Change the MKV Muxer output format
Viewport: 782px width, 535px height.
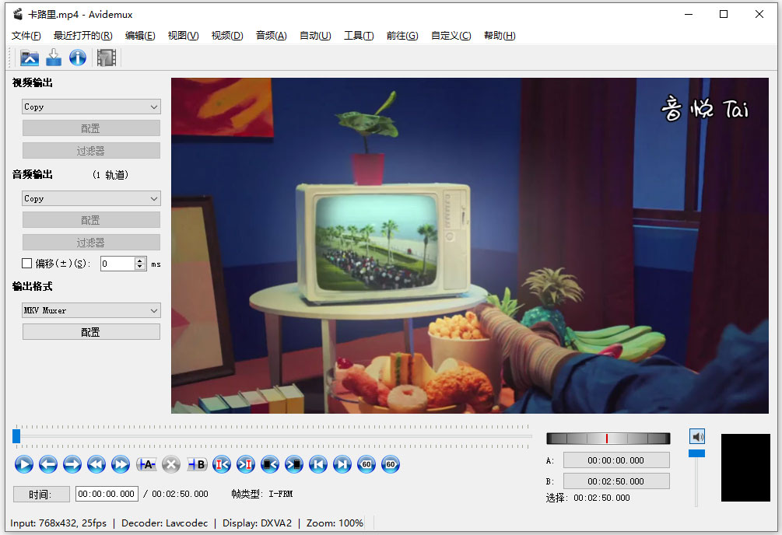[91, 310]
